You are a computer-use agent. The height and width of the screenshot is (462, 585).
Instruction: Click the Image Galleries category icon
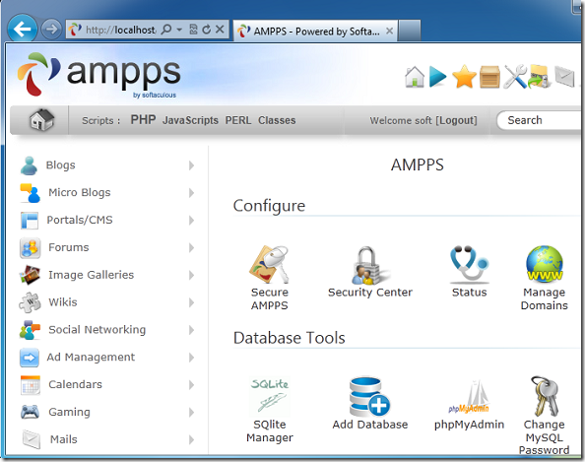(x=30, y=275)
